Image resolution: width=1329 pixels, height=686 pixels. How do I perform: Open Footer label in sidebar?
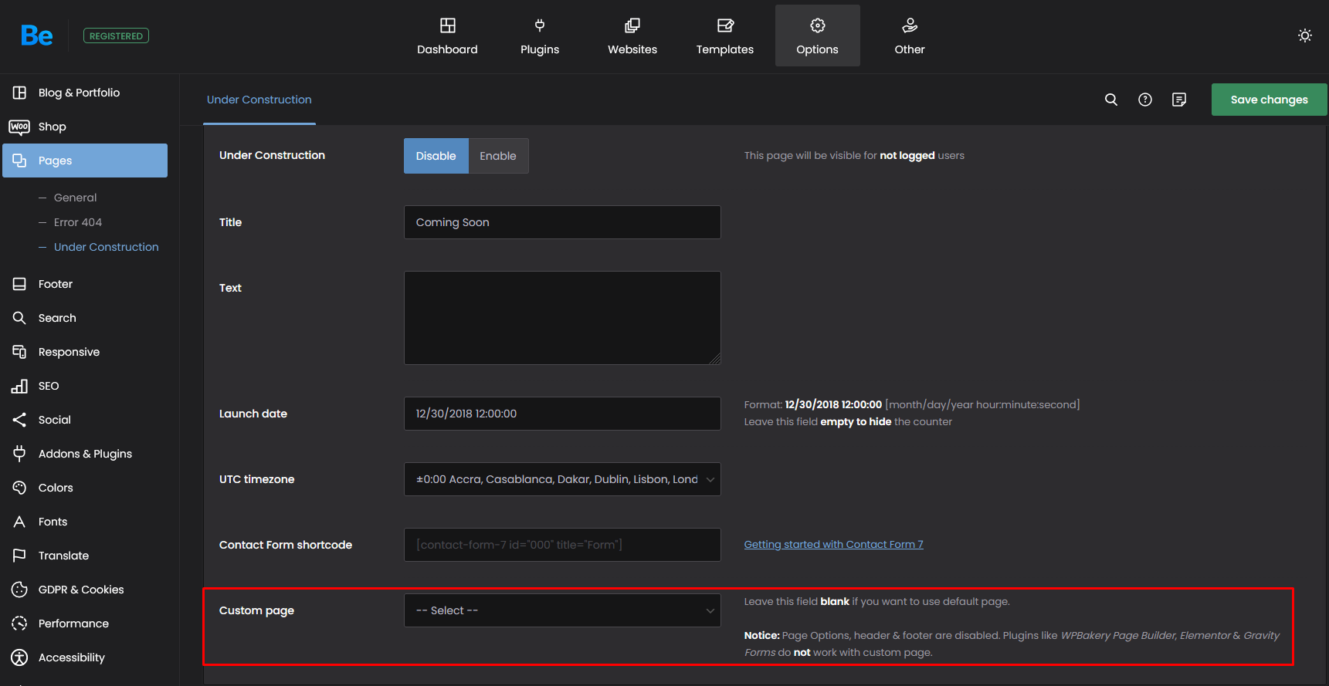(x=56, y=284)
